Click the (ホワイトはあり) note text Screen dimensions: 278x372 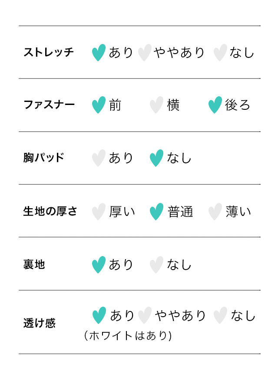point(128,335)
